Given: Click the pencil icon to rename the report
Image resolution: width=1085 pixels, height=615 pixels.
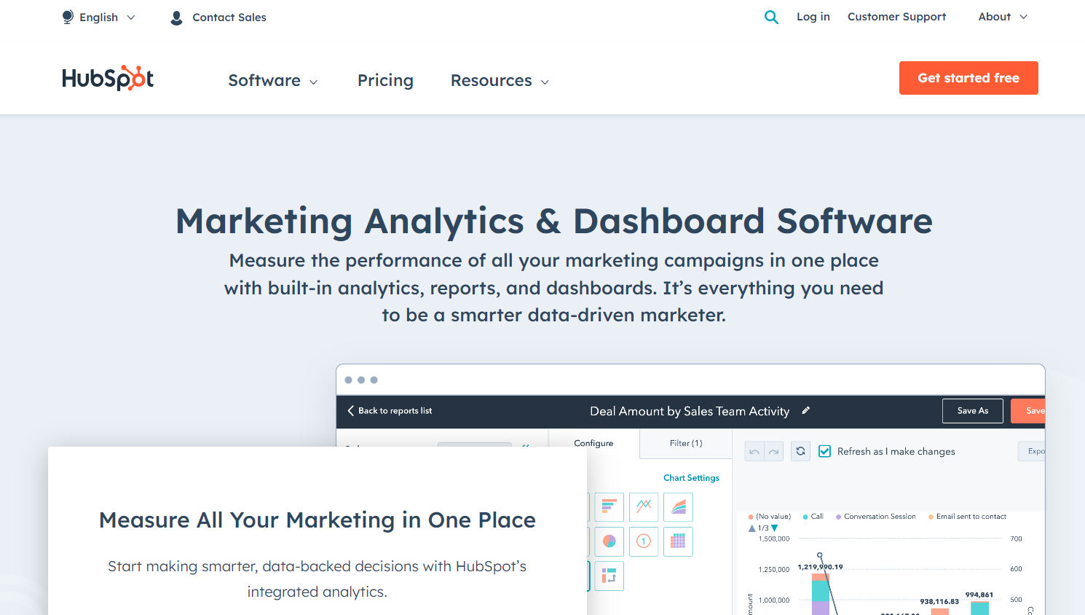Looking at the screenshot, I should [806, 410].
